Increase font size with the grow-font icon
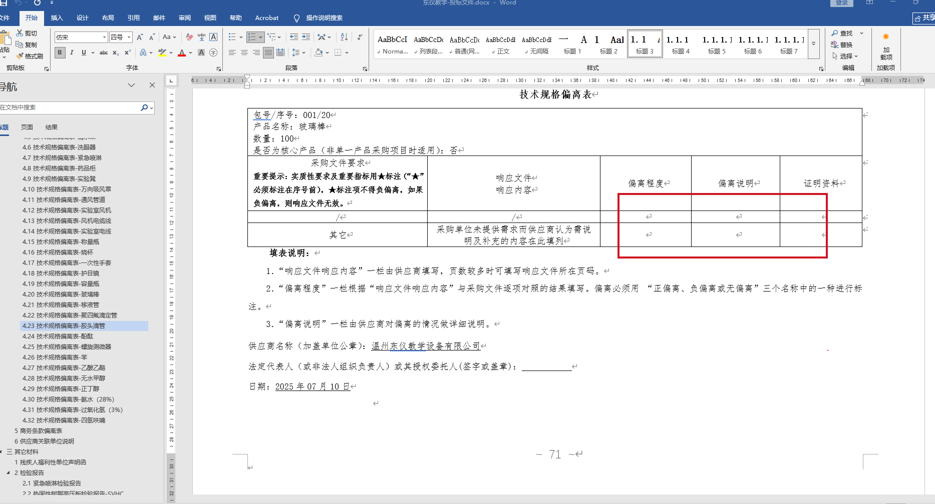 pos(140,37)
